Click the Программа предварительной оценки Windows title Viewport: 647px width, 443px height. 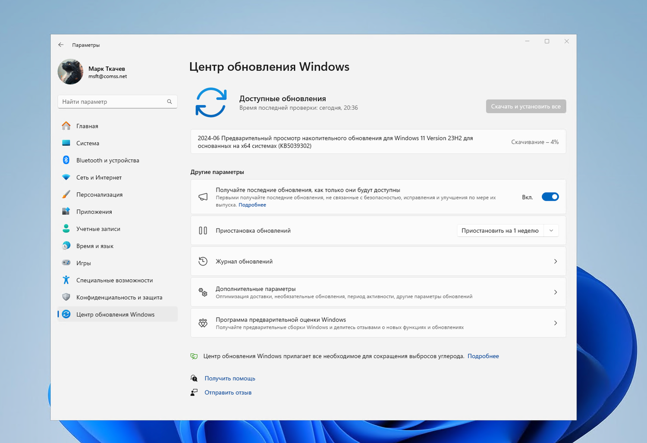click(281, 320)
